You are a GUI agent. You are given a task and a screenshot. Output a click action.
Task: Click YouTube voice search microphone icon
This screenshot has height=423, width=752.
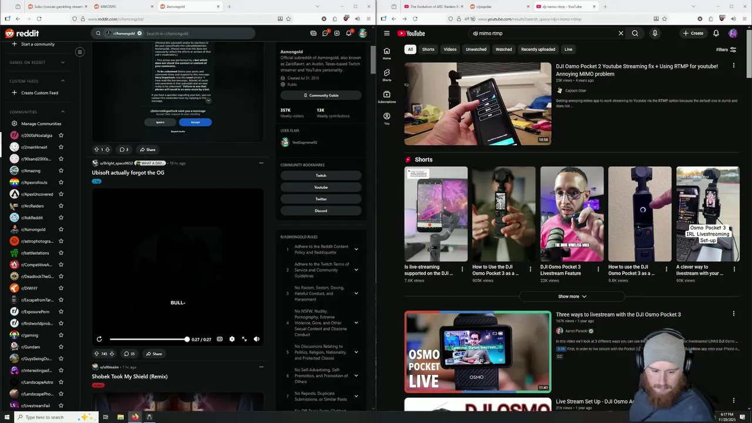coord(654,33)
